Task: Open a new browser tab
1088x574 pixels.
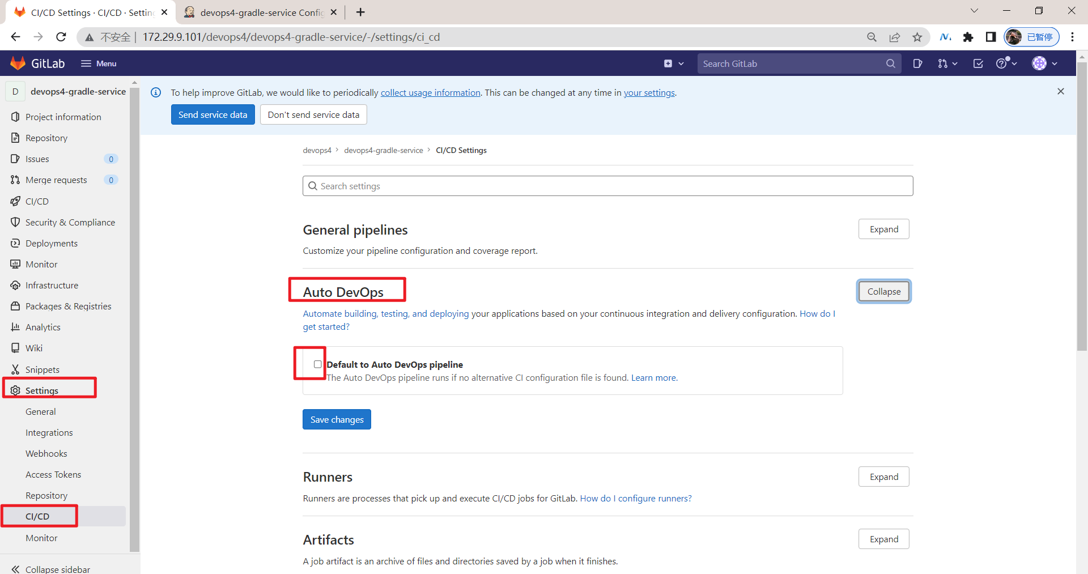Action: [360, 12]
